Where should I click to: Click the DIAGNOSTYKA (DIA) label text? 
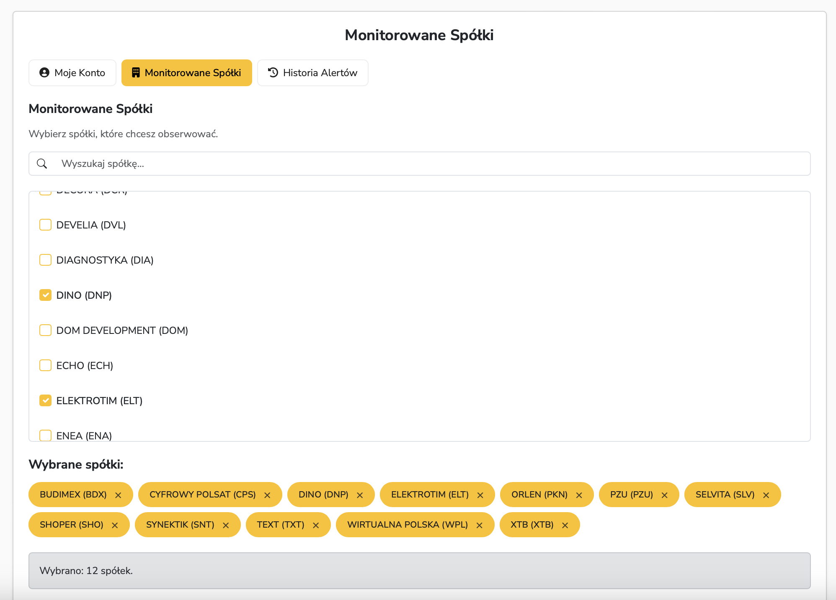point(105,260)
